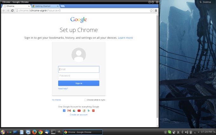Click the 07:29 PM clock
The width and height of the screenshot is (216, 135).
tap(206, 132)
